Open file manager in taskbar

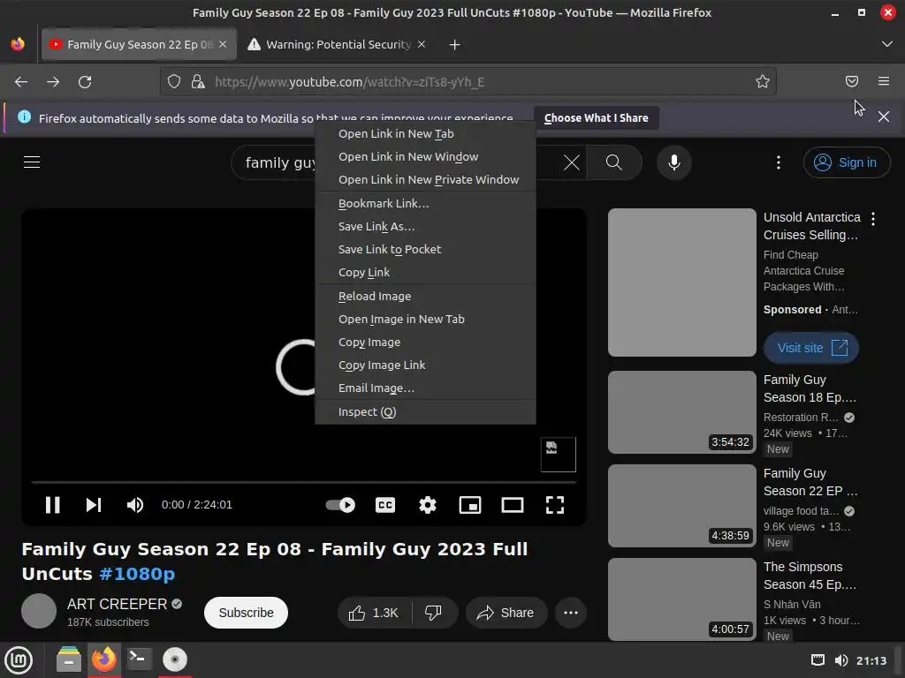pyautogui.click(x=69, y=659)
